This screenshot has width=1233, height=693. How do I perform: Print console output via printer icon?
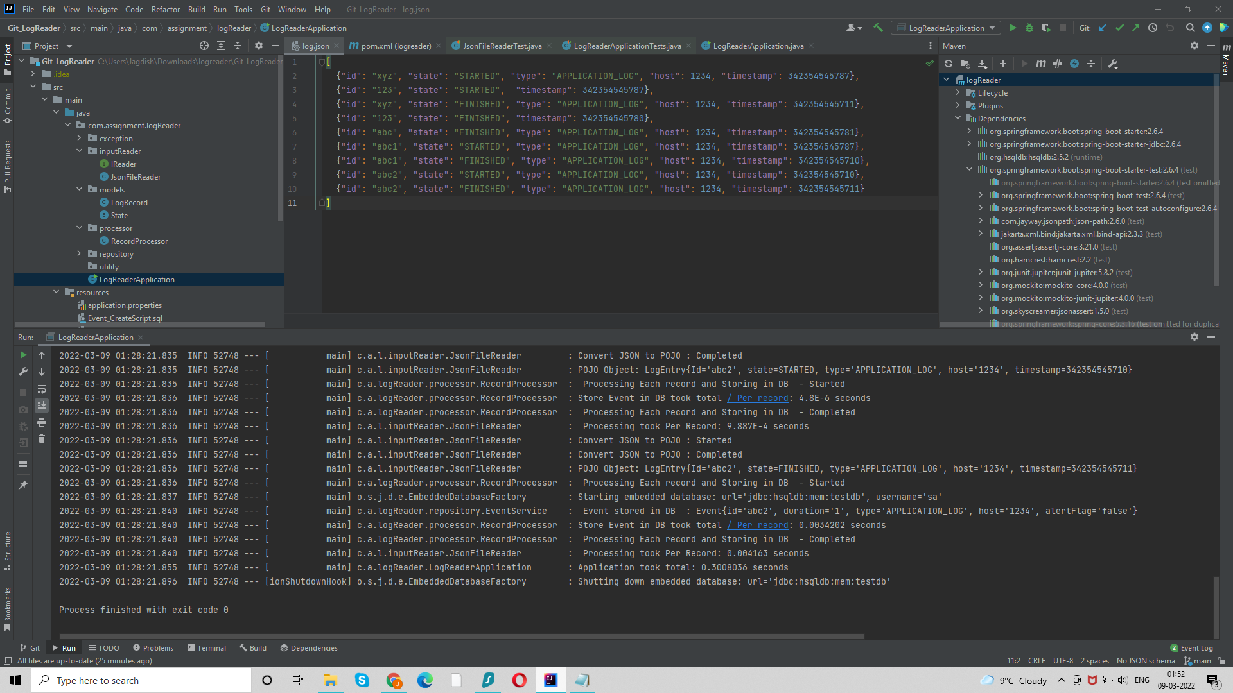pyautogui.click(x=42, y=423)
